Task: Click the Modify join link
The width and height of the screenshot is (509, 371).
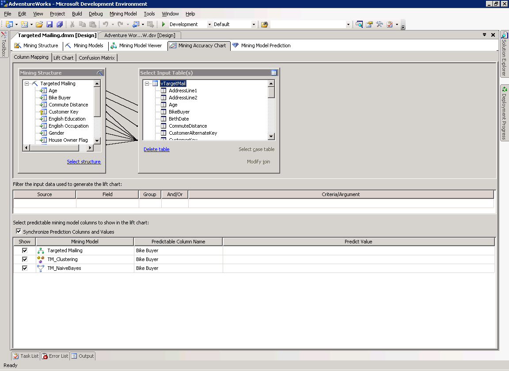Action: (x=258, y=162)
